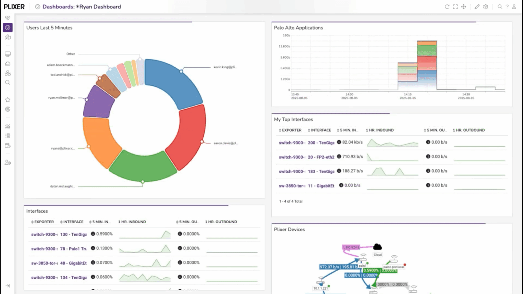The image size is (523, 294).
Task: Toggle sorting on the EXPORTER column in My Top Interfaces
Action: (280, 130)
